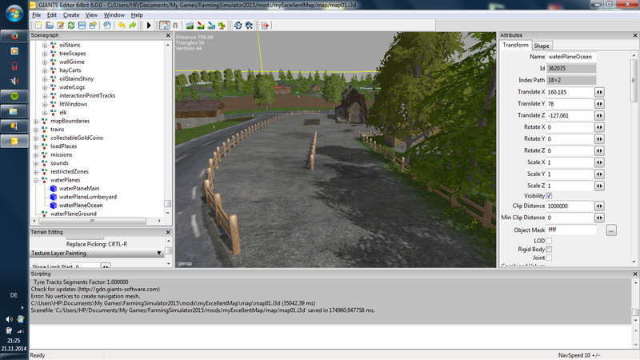Select the terrain sculpt mode icon
The height and width of the screenshot is (360, 640).
coord(190,26)
